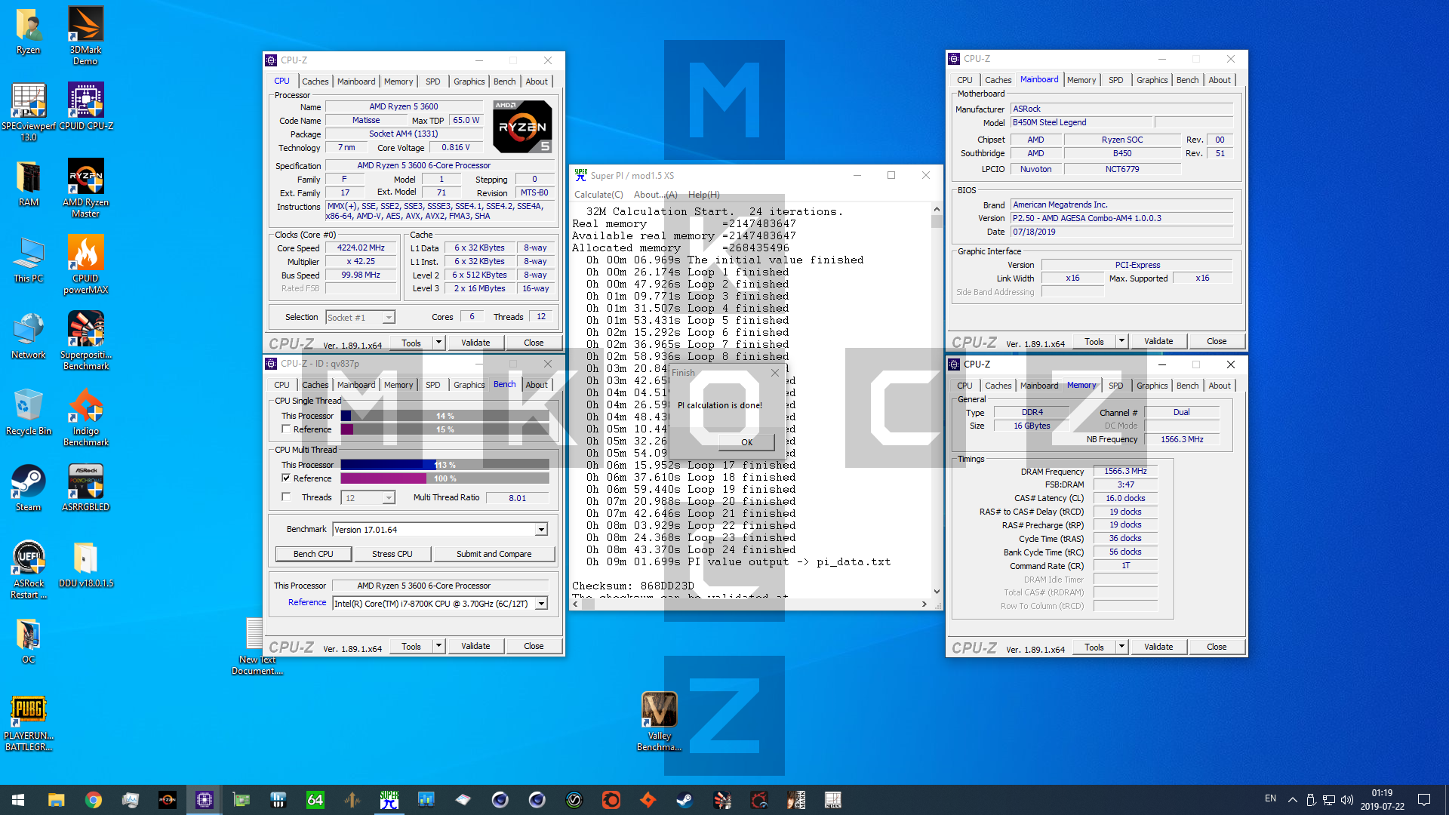1449x815 pixels.
Task: Switch to Caches tab in top-left CPU-Z
Action: tap(315, 81)
